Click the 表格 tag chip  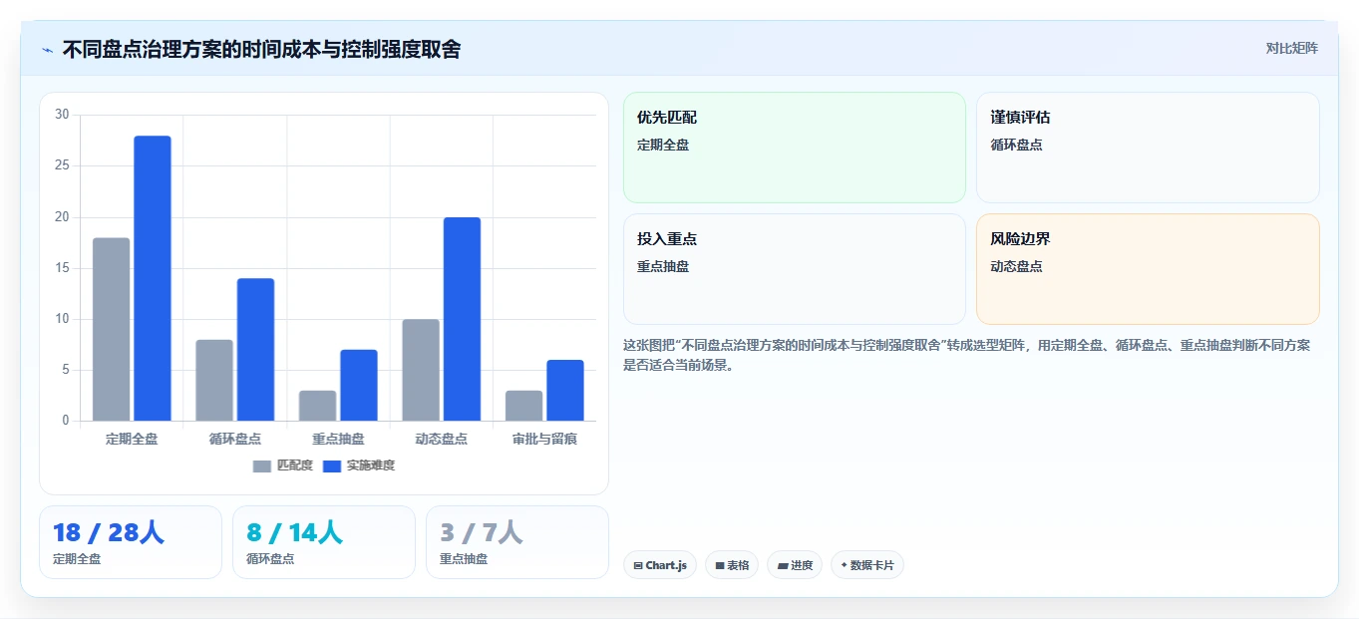click(732, 565)
